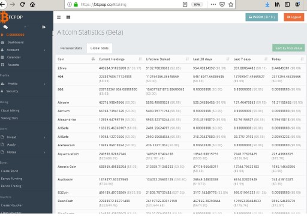The width and height of the screenshot is (307, 217).
Task: Toggle the browser sidebar icon
Action: (287, 4)
